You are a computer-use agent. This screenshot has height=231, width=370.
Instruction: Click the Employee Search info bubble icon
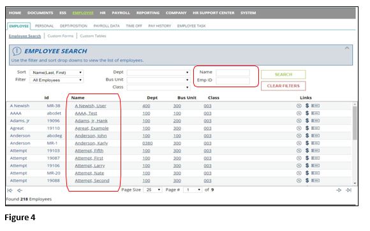(x=17, y=51)
